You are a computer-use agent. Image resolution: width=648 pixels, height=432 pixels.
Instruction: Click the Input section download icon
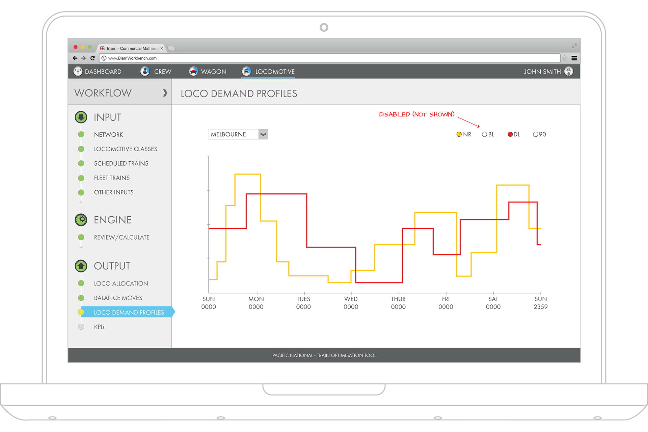(x=81, y=117)
